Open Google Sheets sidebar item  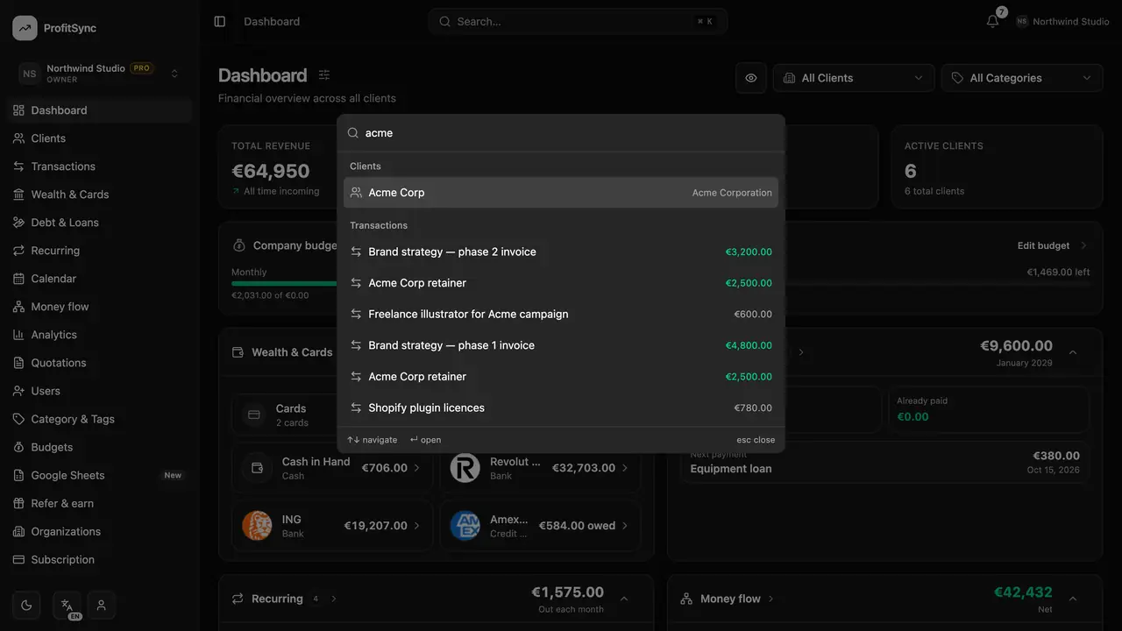point(100,475)
